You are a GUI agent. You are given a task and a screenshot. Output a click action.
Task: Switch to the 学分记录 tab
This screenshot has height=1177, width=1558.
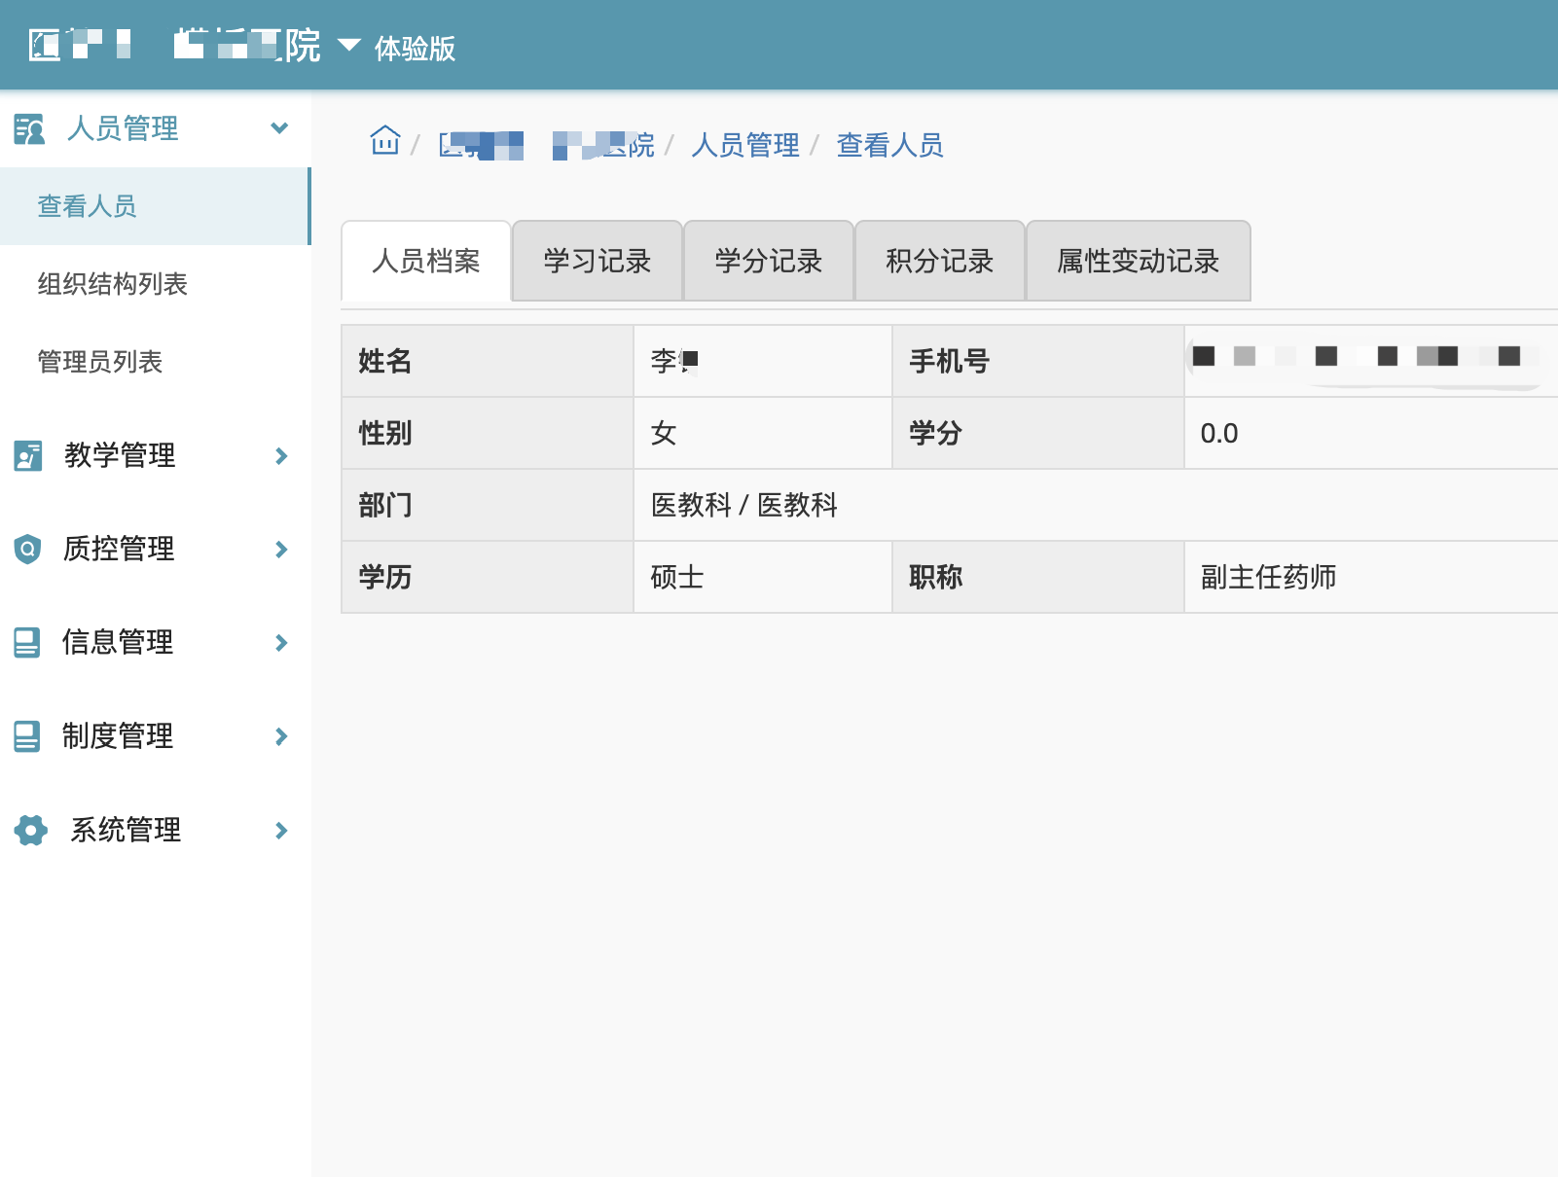click(768, 261)
